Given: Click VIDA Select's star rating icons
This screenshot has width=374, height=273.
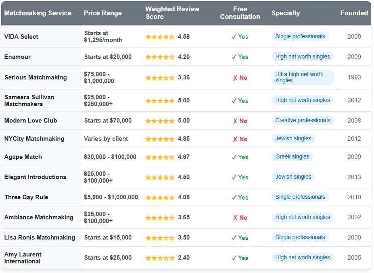Looking at the screenshot, I should (160, 37).
